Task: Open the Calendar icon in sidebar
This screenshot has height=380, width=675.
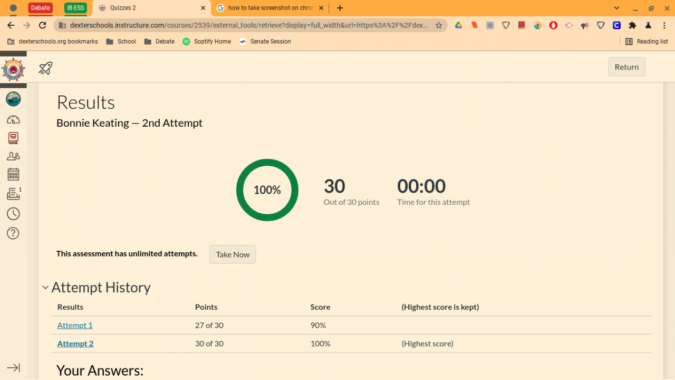Action: coord(13,174)
